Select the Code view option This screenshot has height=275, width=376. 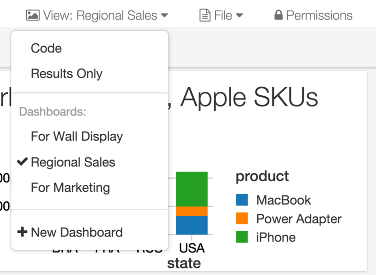click(46, 48)
